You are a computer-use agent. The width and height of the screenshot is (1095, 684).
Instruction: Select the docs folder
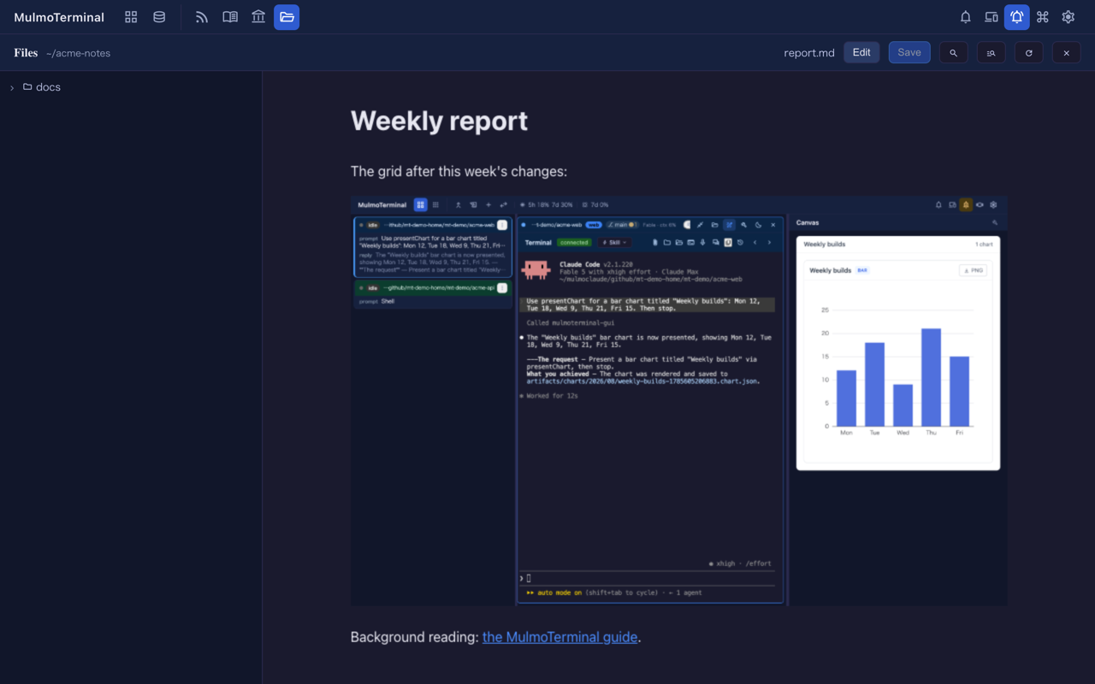coord(42,87)
